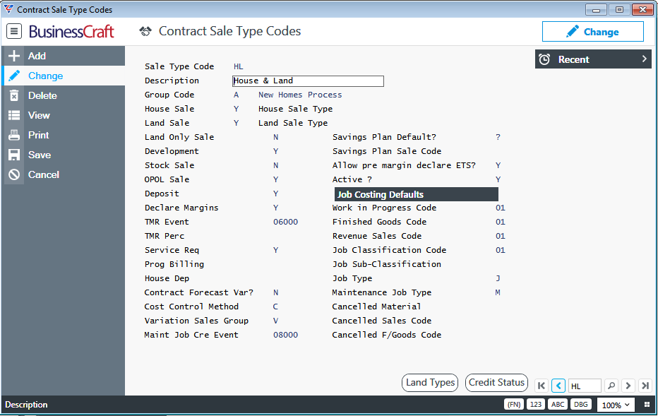Select Cancel in the sidebar menu

[x=64, y=174]
